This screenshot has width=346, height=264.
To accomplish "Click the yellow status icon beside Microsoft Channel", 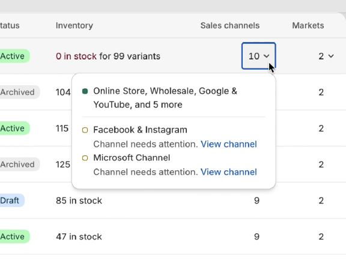I will point(85,158).
